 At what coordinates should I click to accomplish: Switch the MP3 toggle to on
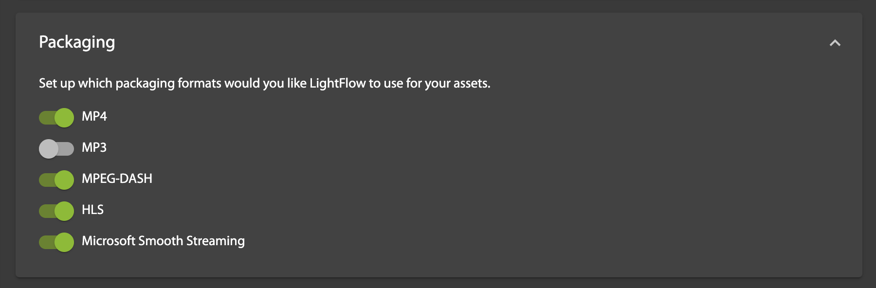tap(56, 148)
